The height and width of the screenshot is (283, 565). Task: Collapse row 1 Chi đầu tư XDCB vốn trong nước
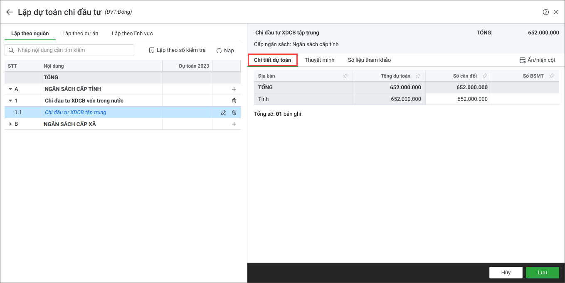pyautogui.click(x=10, y=101)
